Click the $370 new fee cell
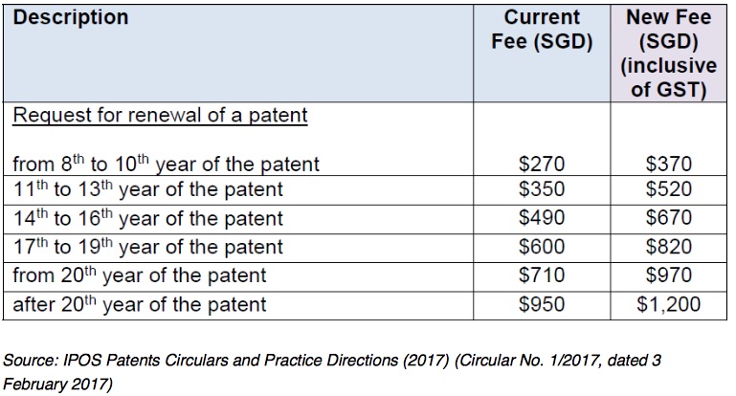 coord(668,165)
